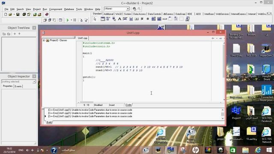The width and height of the screenshot is (274, 154).
Task: Select the Label 'A' component
Action: 119,19
